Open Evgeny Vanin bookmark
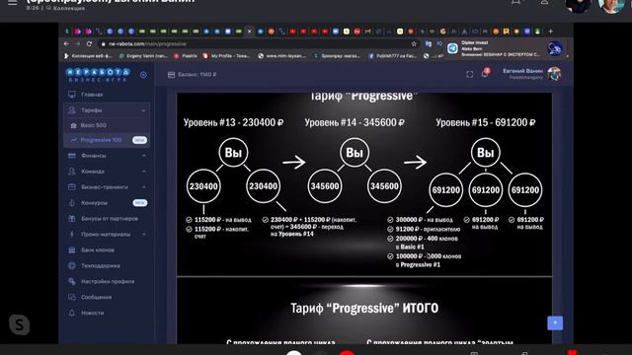The width and height of the screenshot is (632, 355). tap(143, 56)
